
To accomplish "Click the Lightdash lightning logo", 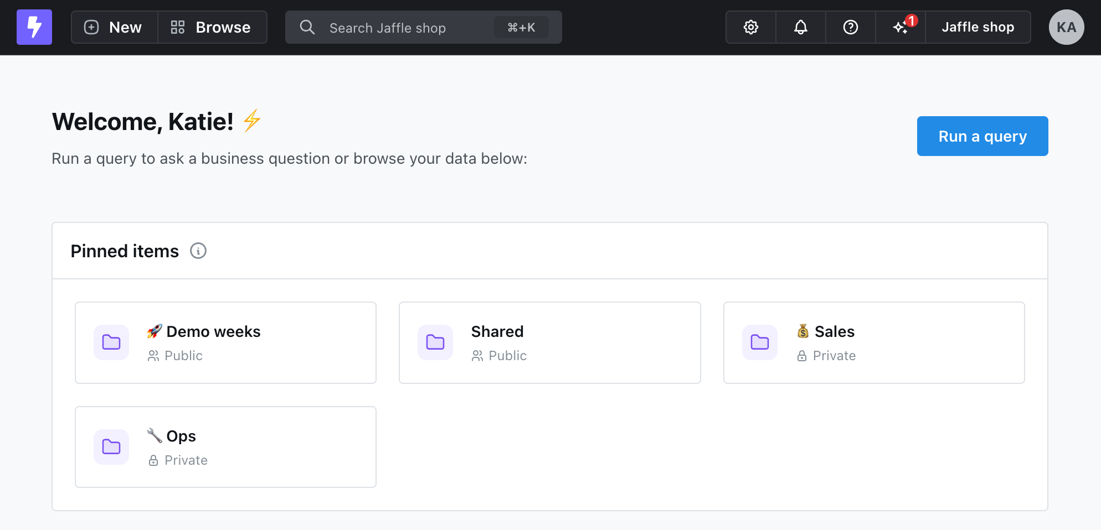I will coord(34,27).
